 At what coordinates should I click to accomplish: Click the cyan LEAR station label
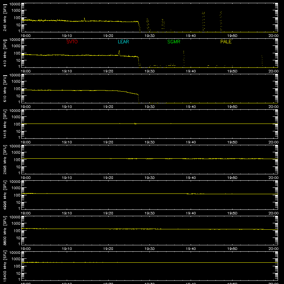[123, 42]
